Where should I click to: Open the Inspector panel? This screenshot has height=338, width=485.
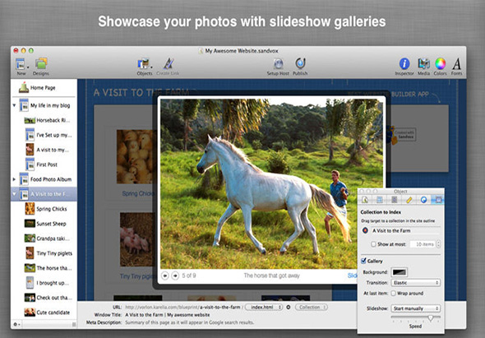tap(404, 64)
